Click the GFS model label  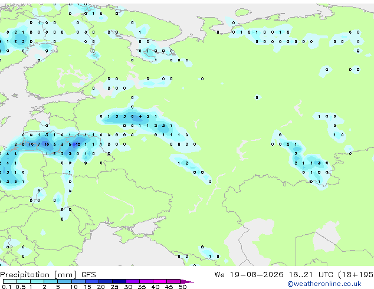click(x=88, y=275)
